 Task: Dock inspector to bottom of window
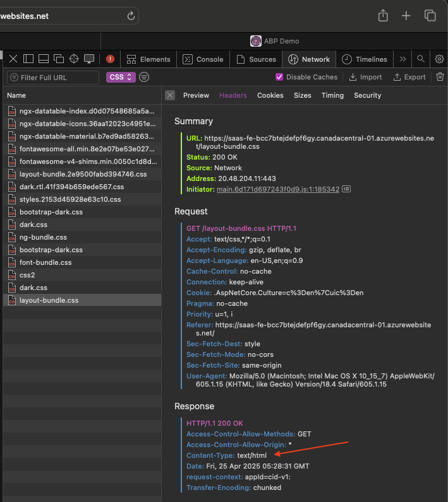(x=44, y=59)
